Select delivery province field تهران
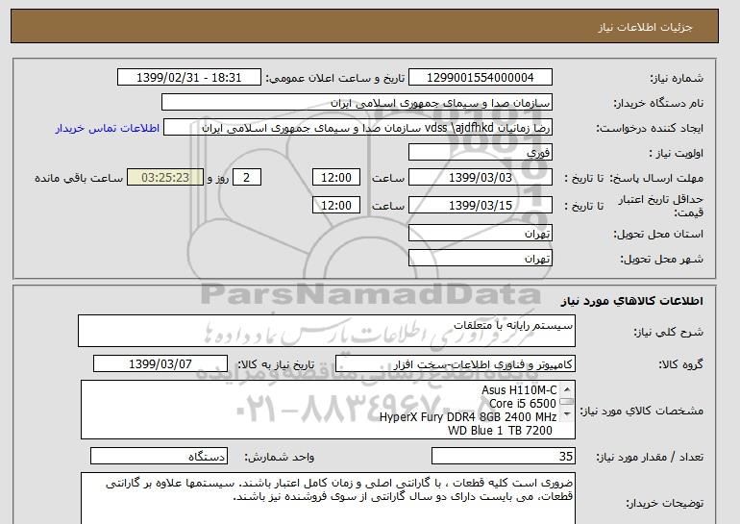740x524 pixels. tap(480, 234)
